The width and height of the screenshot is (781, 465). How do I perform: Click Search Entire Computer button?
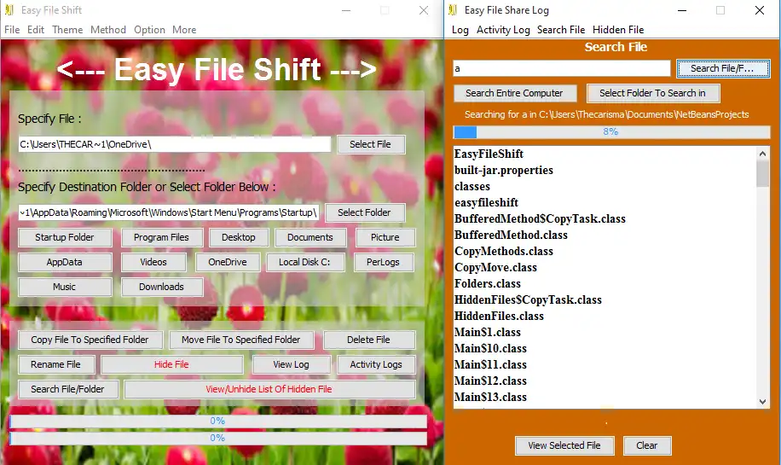pyautogui.click(x=514, y=93)
